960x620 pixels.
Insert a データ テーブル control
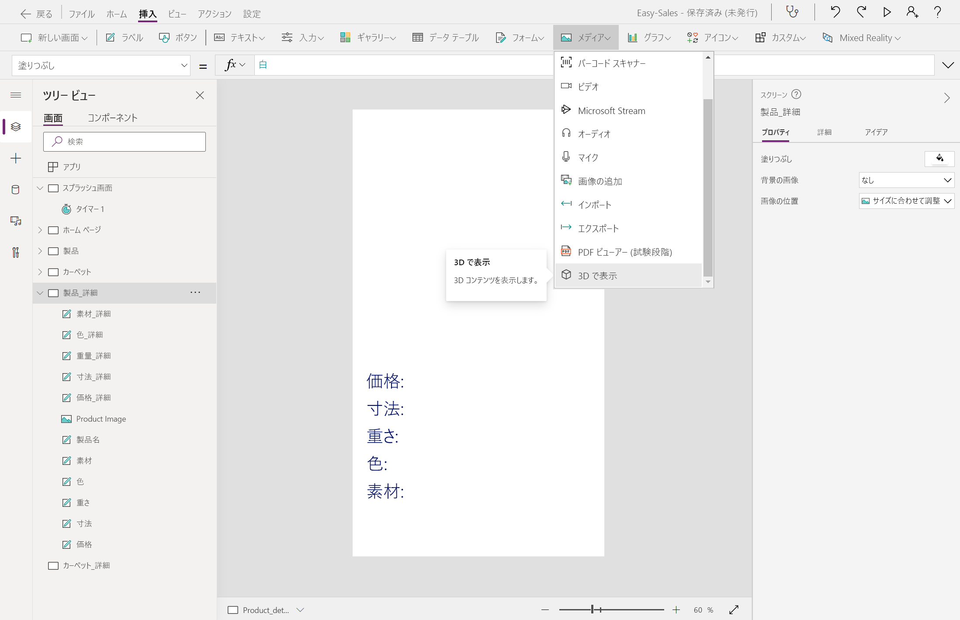[445, 38]
